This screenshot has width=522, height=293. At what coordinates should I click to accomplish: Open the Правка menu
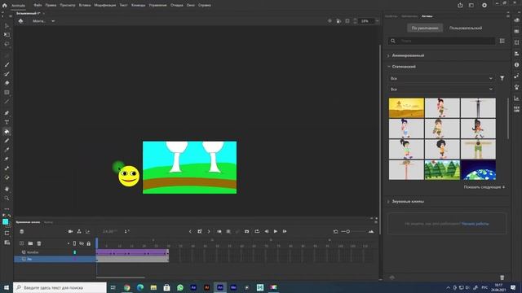[x=51, y=6]
